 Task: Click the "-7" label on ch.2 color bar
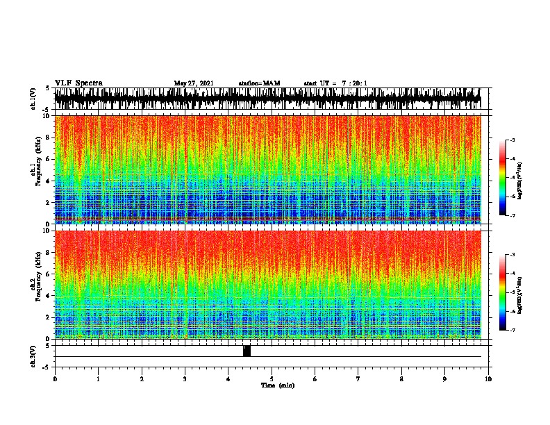click(x=512, y=330)
